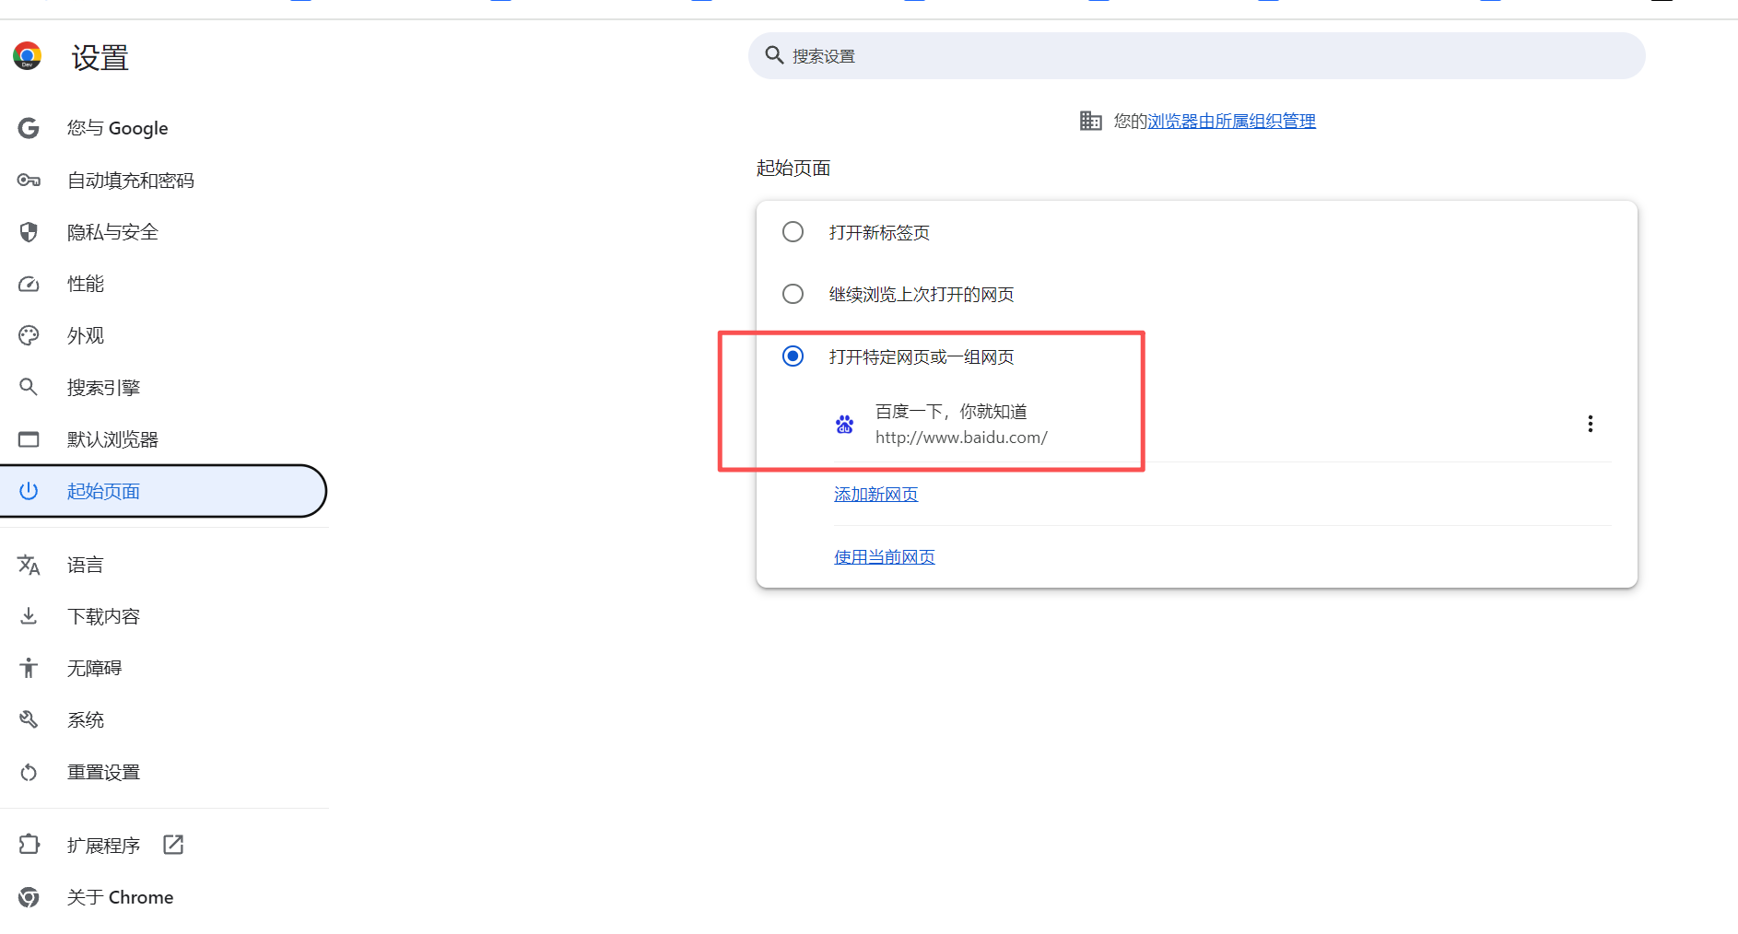
Task: Go to 自动填充和密码 section
Action: [x=163, y=181]
